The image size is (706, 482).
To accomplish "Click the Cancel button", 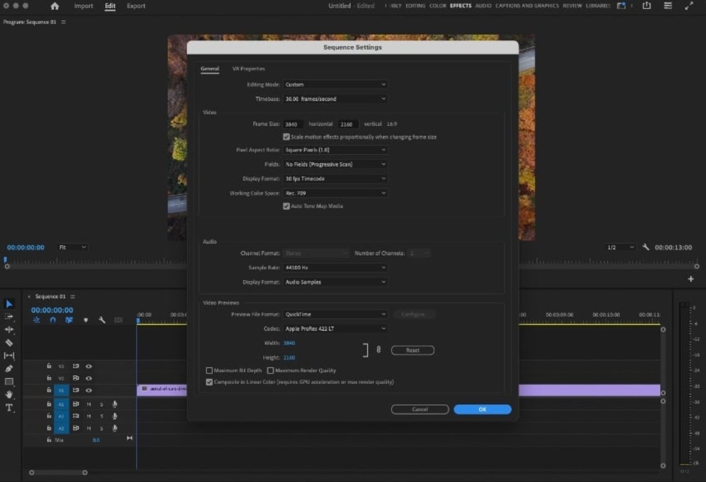I will pos(420,409).
